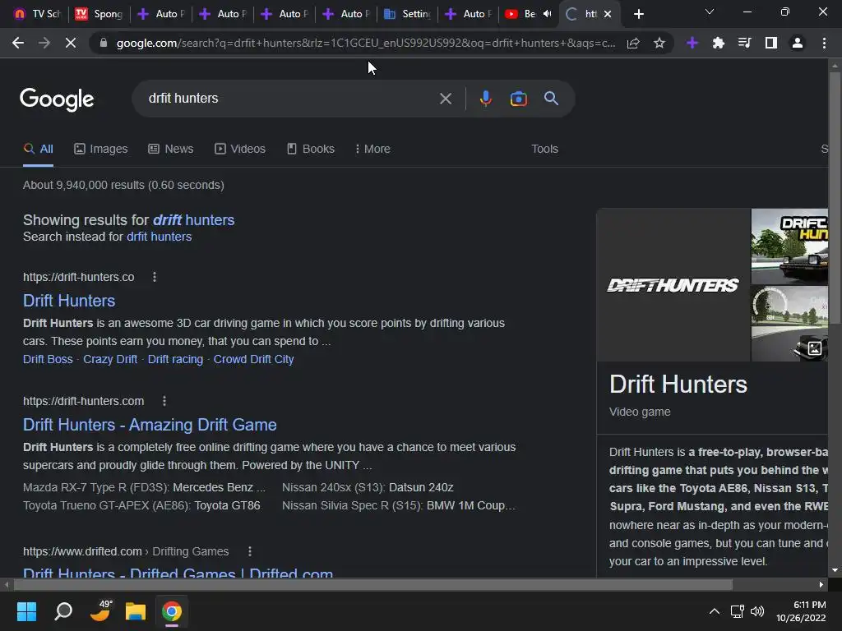Bookmark this page with the star
This screenshot has width=842, height=631.
point(659,43)
